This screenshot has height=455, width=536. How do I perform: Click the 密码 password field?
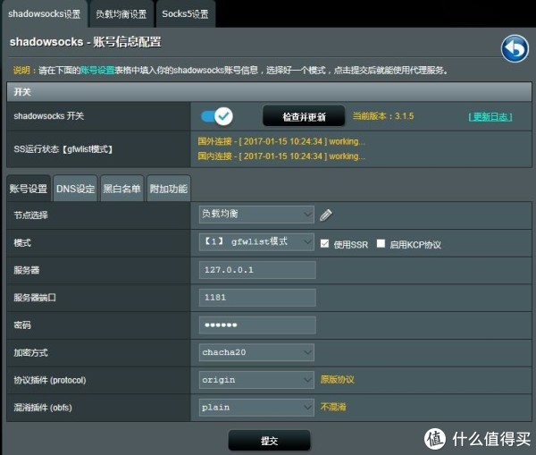(257, 325)
